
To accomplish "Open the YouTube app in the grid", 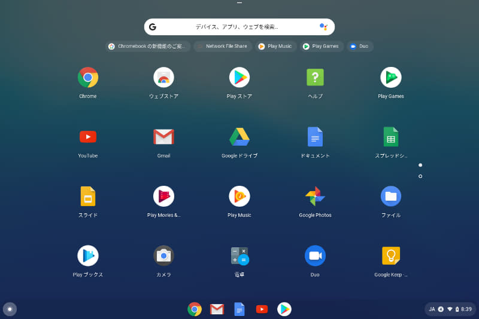I will (x=88, y=137).
